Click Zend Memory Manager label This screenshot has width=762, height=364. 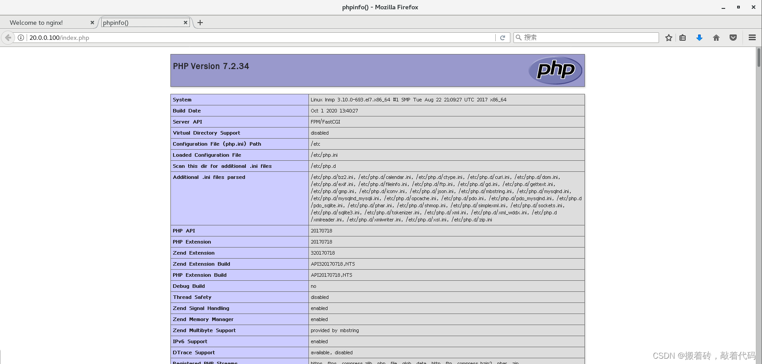(203, 319)
